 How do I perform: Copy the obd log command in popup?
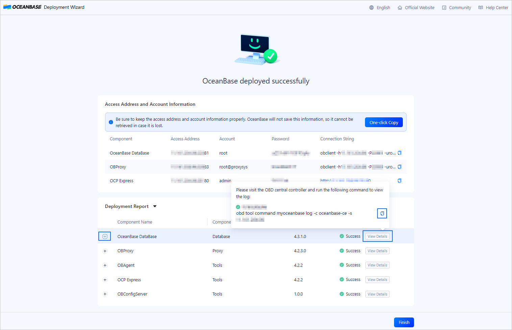[x=382, y=213]
